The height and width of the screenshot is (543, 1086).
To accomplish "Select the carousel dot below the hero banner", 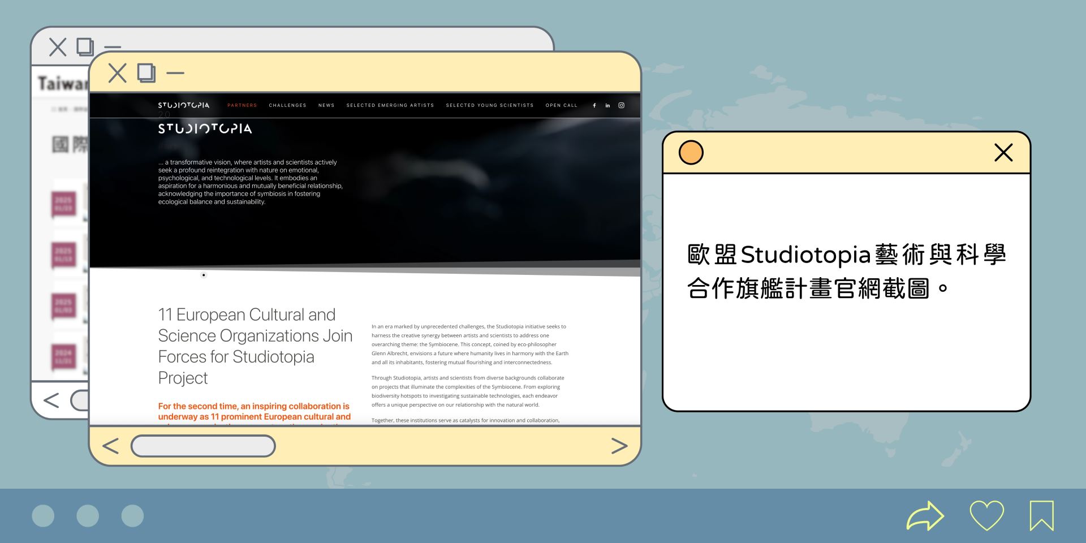I will [204, 275].
